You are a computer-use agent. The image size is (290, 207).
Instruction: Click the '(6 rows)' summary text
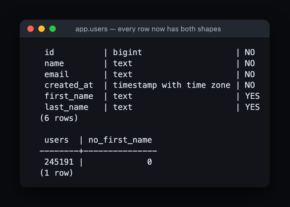(59, 118)
